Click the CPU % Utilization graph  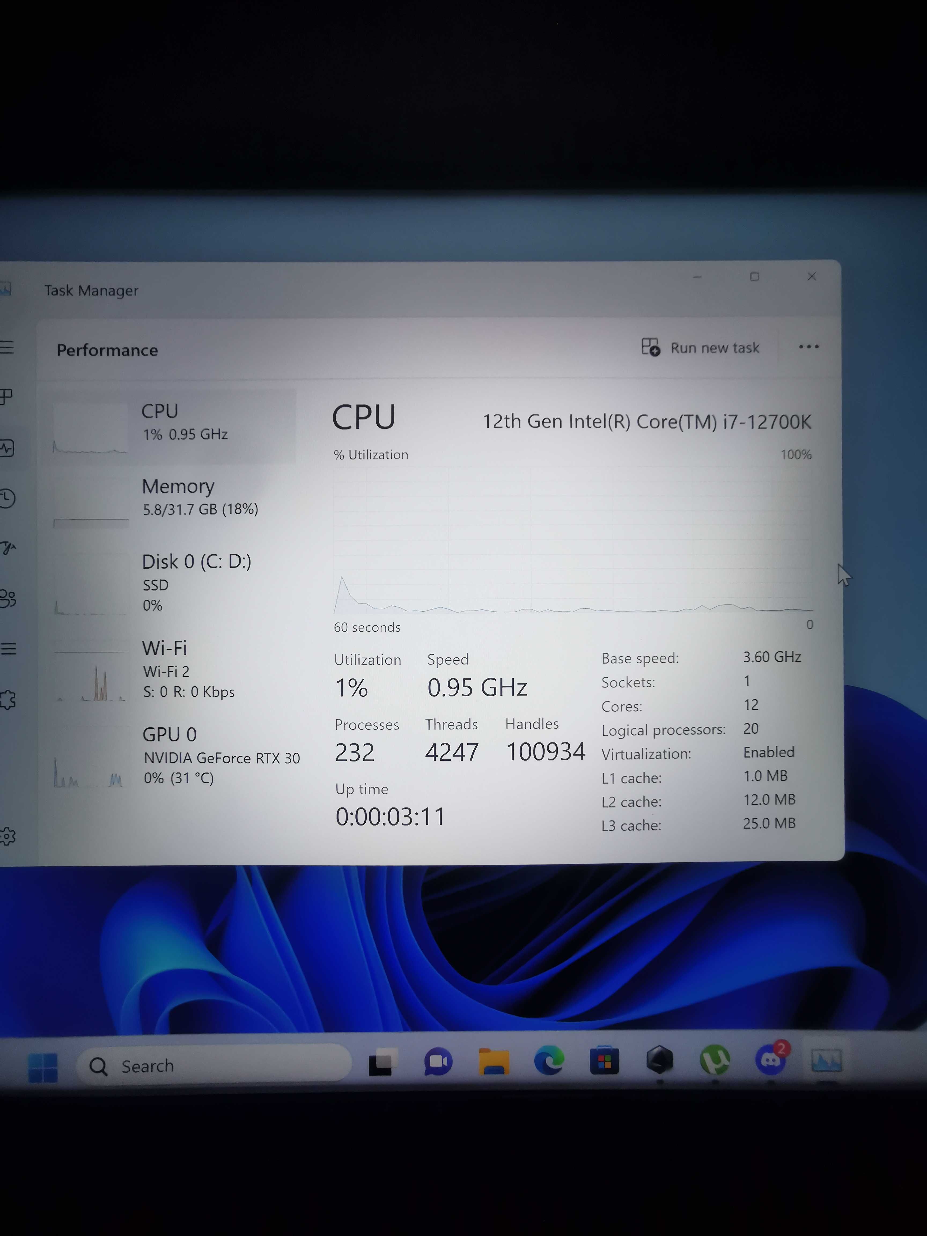pyautogui.click(x=573, y=540)
